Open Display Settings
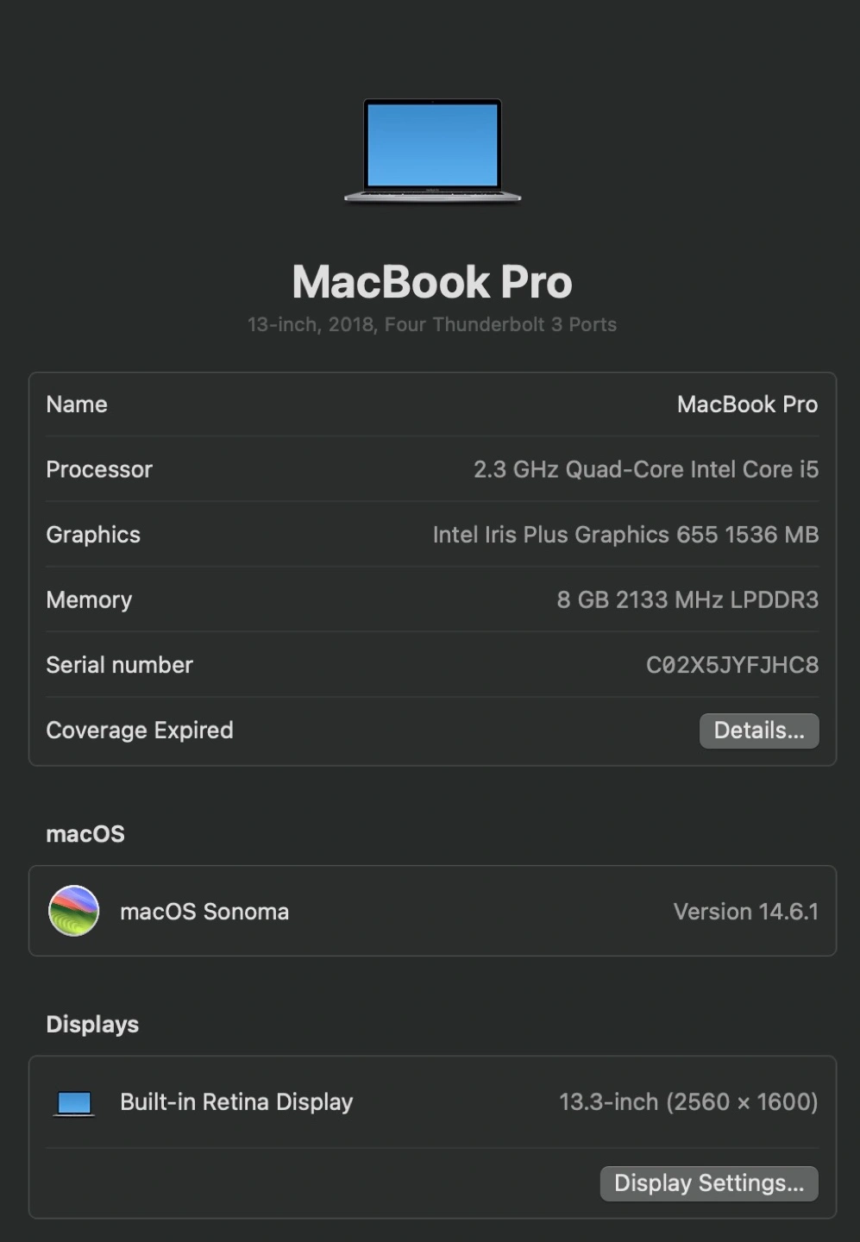This screenshot has width=860, height=1242. click(708, 1183)
